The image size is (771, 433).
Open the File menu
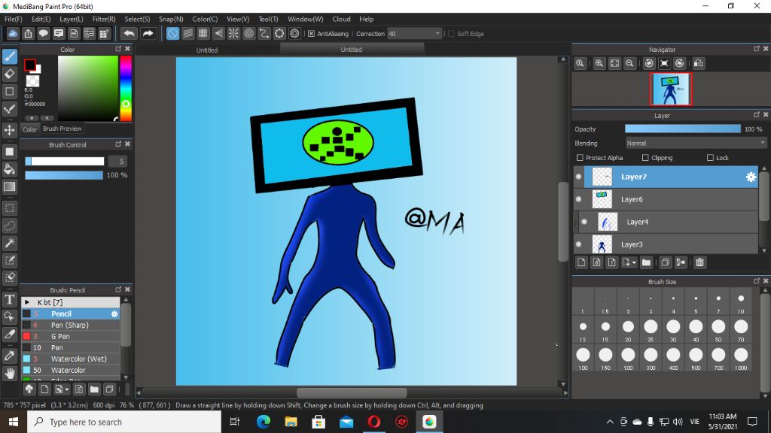pyautogui.click(x=14, y=19)
